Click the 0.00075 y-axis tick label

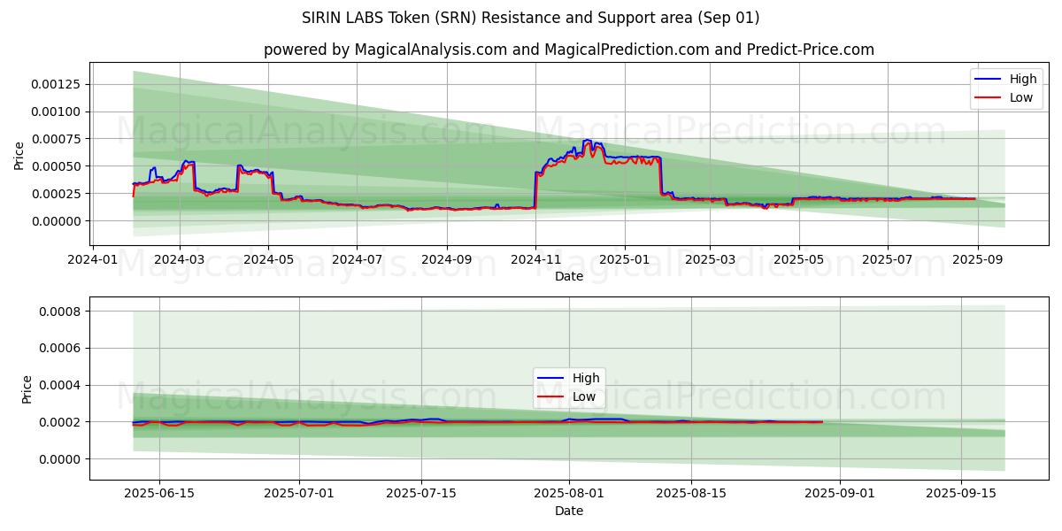click(x=58, y=139)
